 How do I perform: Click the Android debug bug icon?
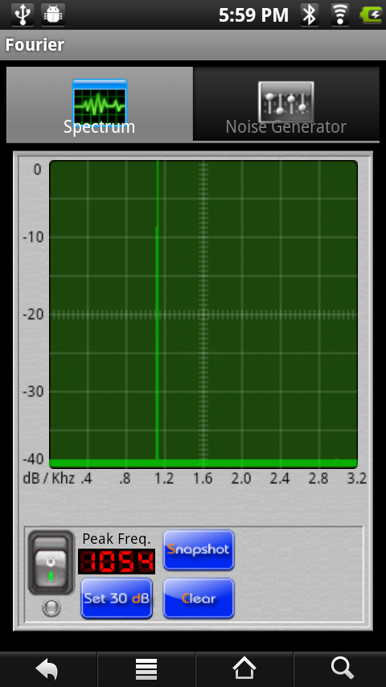(x=53, y=14)
